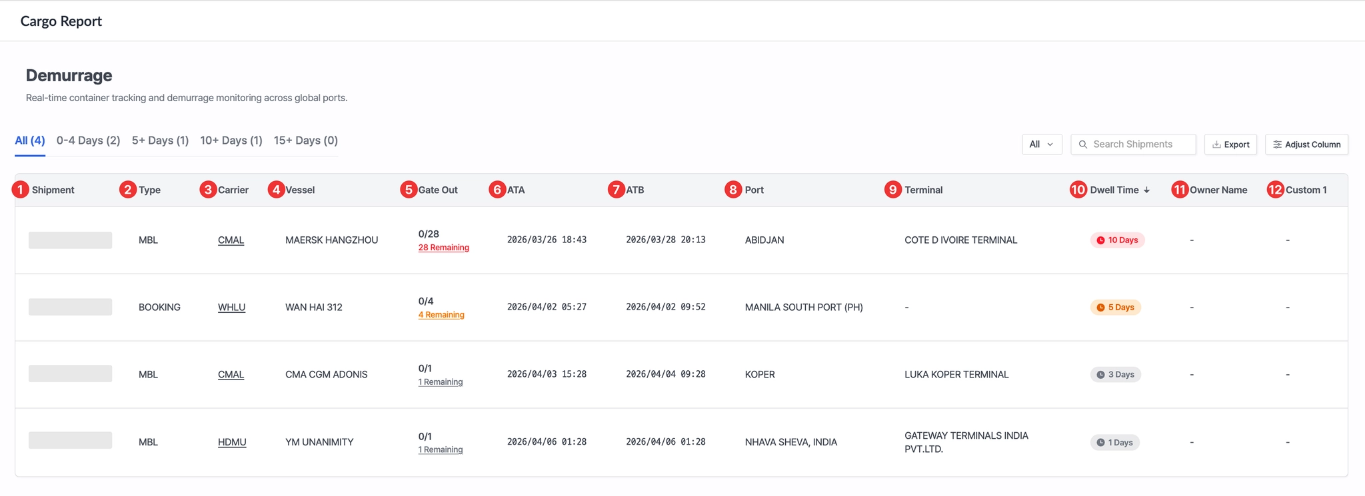Switch to the 5+ Days tab

click(x=160, y=140)
